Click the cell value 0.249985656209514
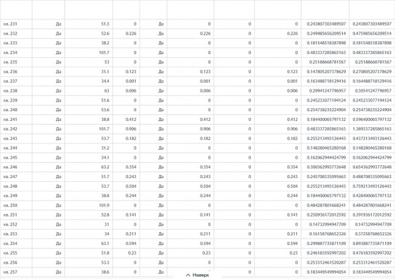The height and width of the screenshot is (279, 395). coord(326,33)
